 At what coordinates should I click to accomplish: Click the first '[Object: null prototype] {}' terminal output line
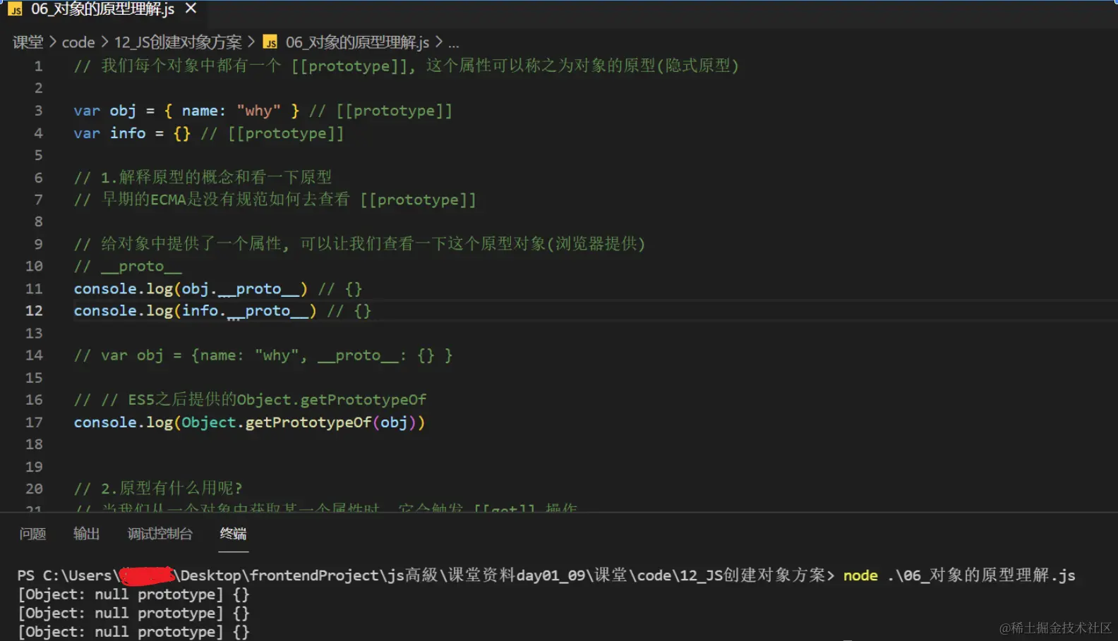tap(133, 594)
